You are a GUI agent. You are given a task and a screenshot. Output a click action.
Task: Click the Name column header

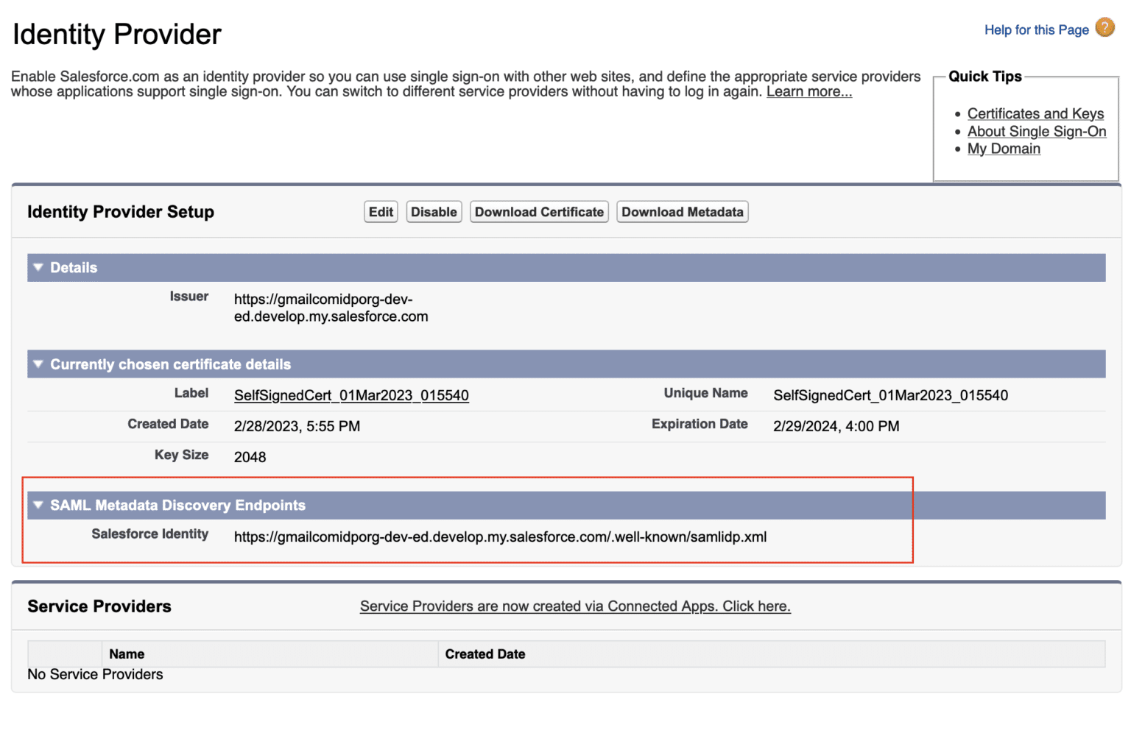click(126, 654)
